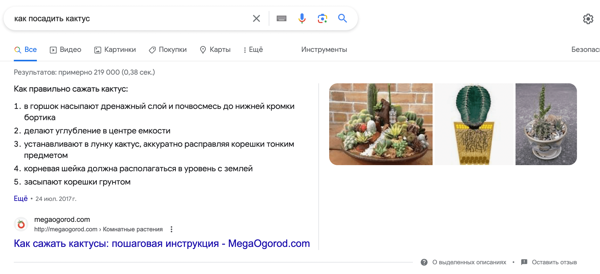Open the three-dot menu beside megaogorod URL
Screen dimensions: 600x274
(172, 229)
